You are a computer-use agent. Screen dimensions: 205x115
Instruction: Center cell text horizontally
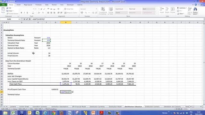tap(51, 13)
